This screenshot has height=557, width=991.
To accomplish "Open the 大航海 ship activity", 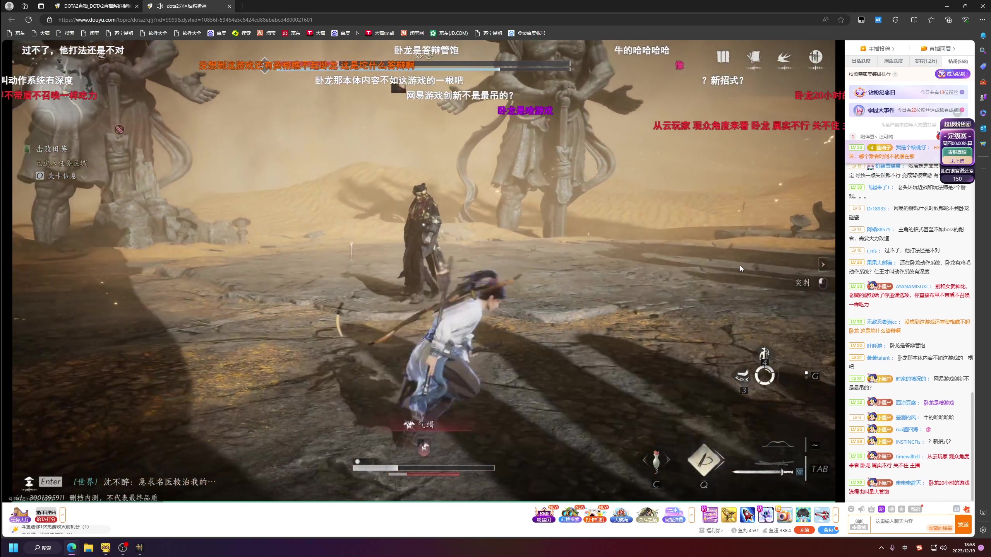I will pos(621,515).
